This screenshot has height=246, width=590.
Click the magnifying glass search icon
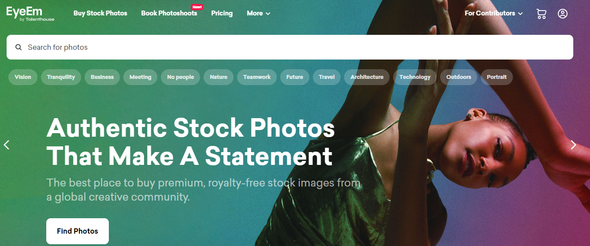coord(19,47)
